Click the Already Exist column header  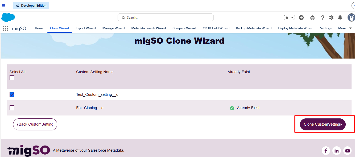pyautogui.click(x=239, y=72)
